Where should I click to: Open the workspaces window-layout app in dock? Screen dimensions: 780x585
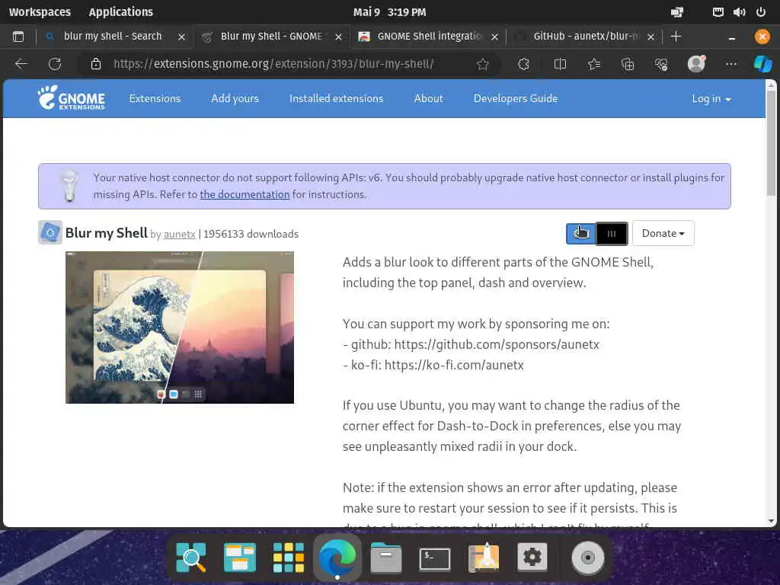click(240, 557)
